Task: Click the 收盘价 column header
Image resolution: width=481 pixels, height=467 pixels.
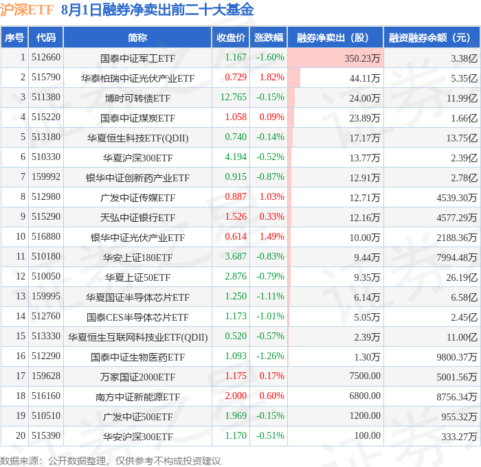Action: coord(231,37)
